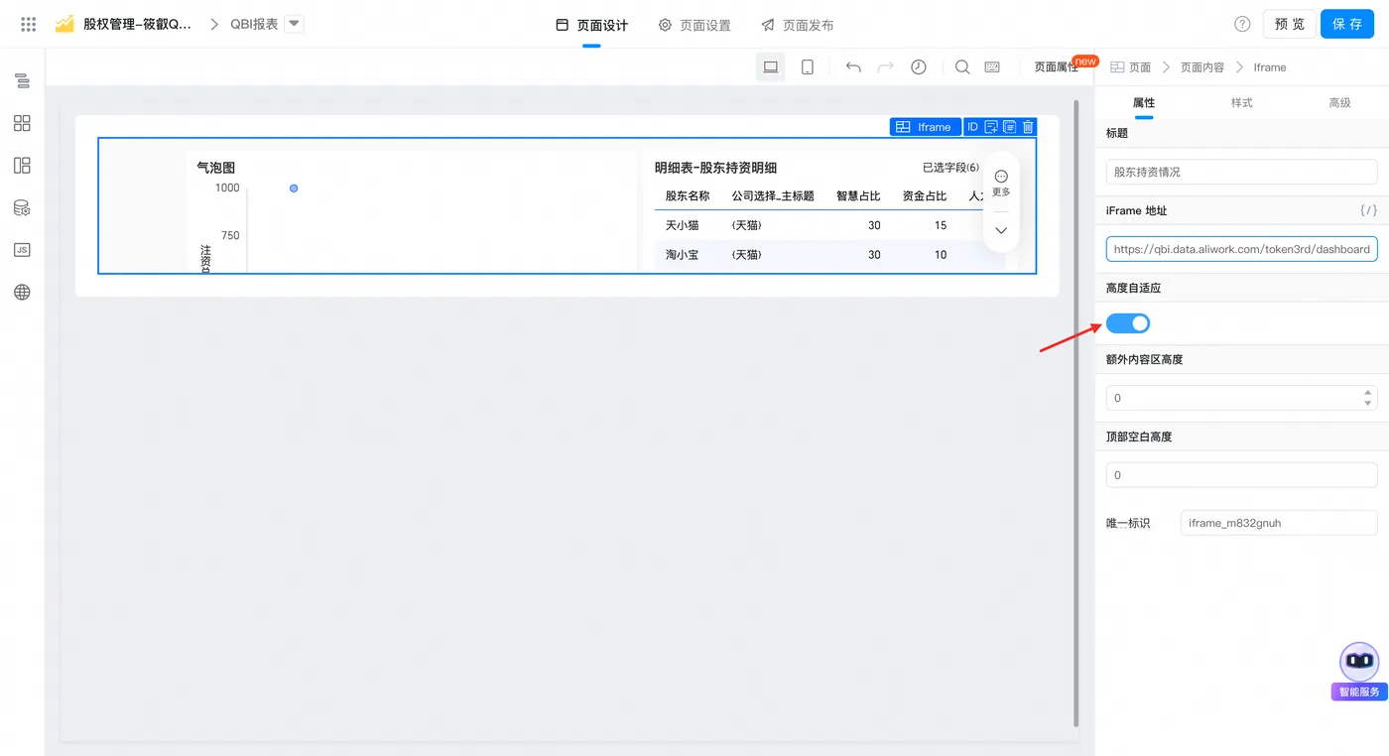Open the outline tree panel icon

(22, 80)
